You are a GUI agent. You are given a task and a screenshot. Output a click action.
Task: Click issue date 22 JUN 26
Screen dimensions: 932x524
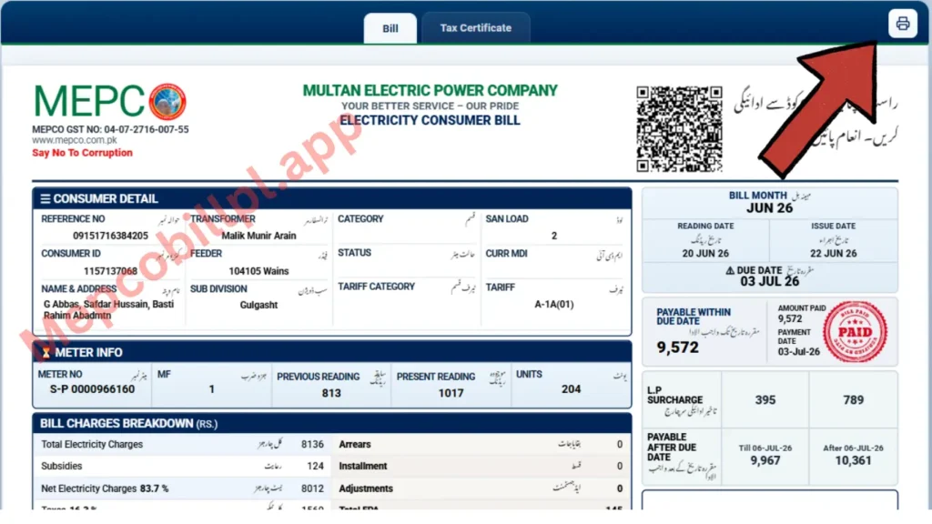click(x=834, y=253)
